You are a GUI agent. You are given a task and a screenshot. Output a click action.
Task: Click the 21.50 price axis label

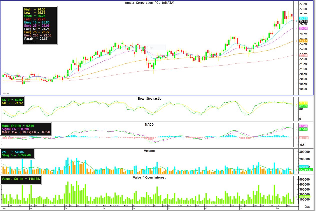click(x=303, y=64)
